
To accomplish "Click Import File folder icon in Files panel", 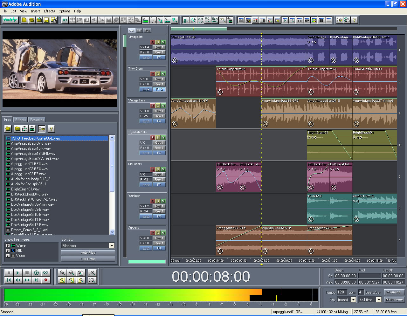I will tap(8, 129).
